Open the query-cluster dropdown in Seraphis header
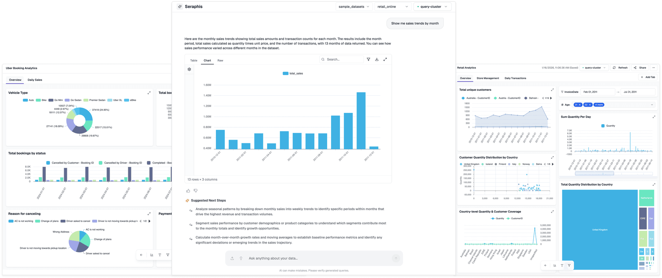Image resolution: width=662 pixels, height=278 pixels. point(432,7)
